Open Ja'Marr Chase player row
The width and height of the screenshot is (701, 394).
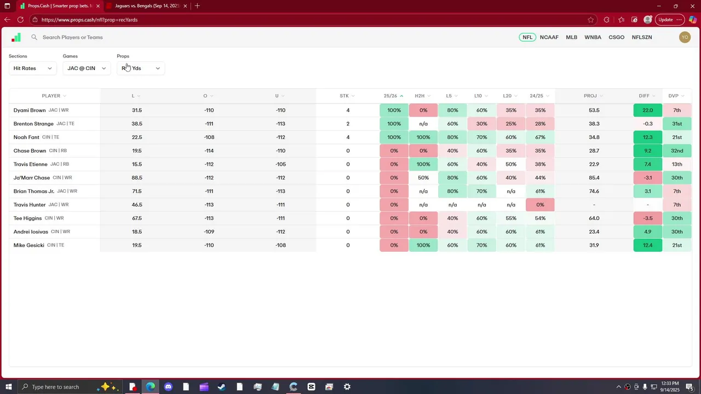point(350,178)
